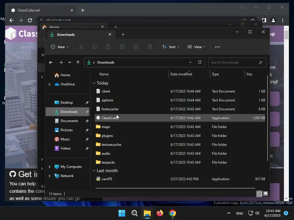Show hidden system tray icons

229,213
